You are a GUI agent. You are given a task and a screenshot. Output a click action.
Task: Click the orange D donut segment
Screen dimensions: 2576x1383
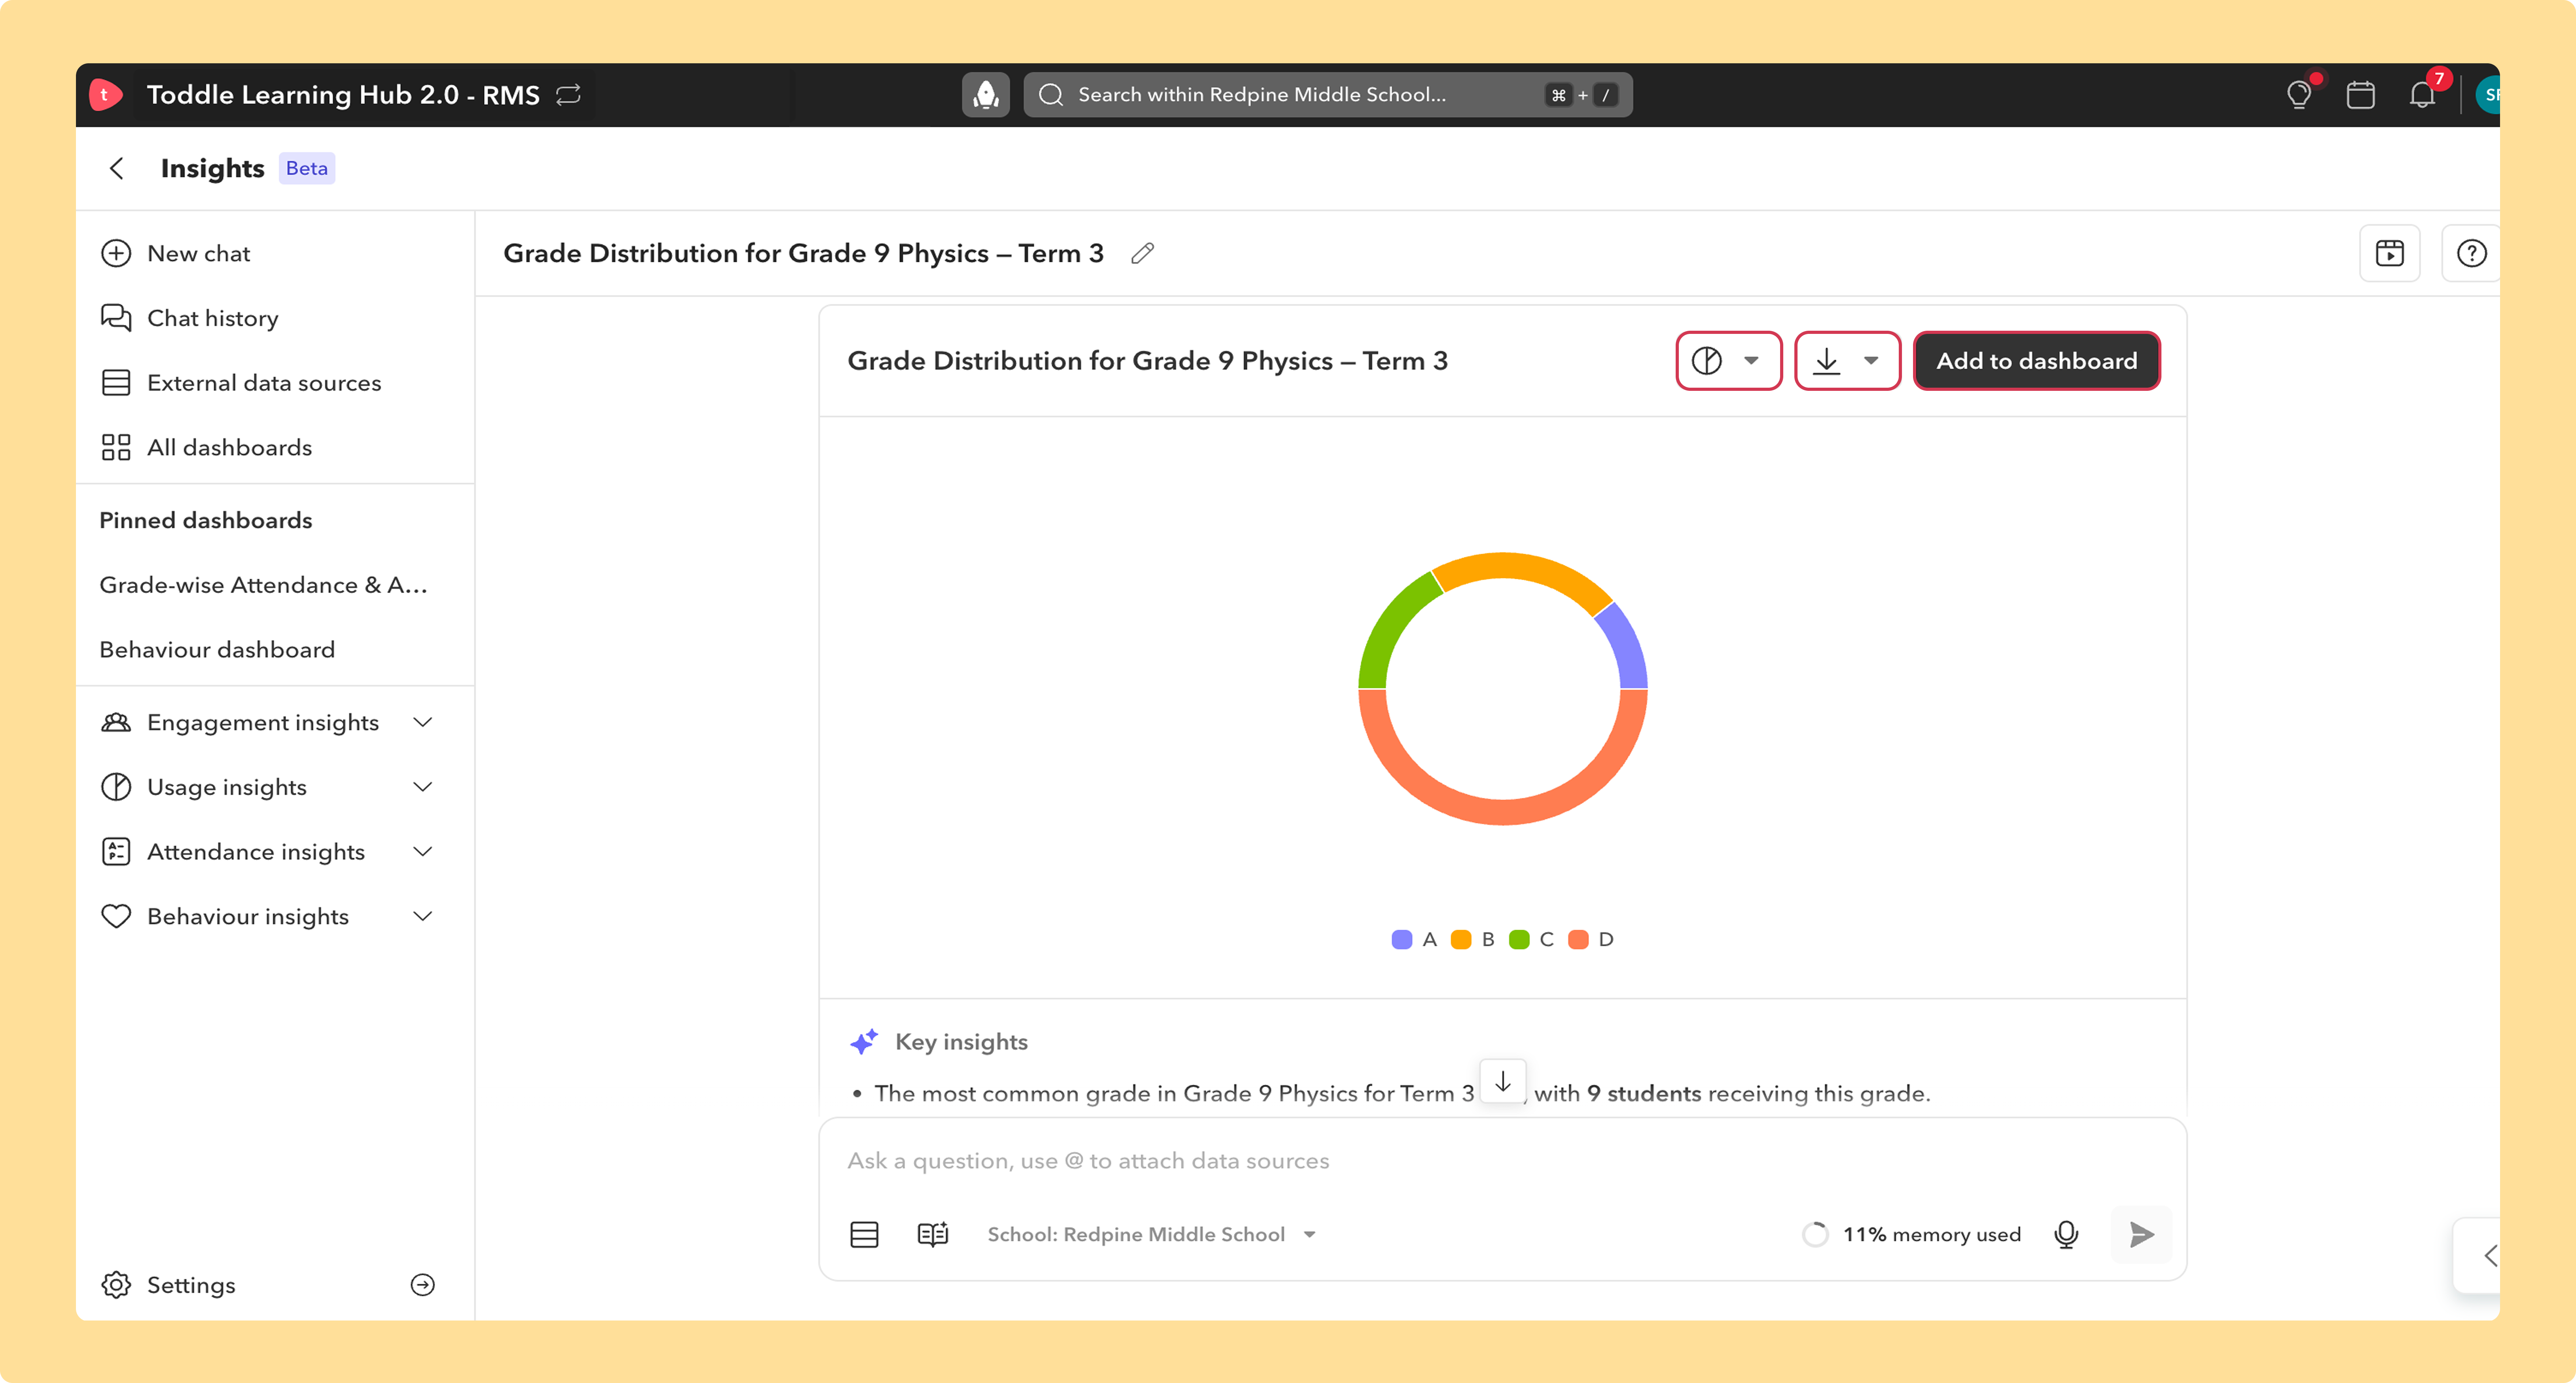coord(1503,812)
